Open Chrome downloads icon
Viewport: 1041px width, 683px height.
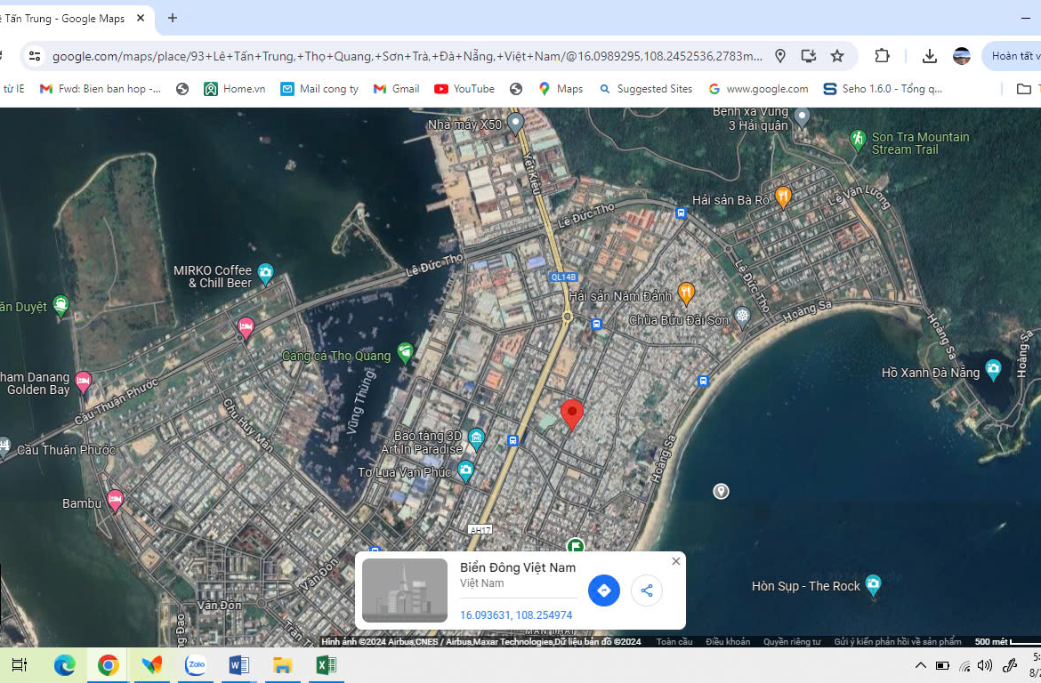[929, 56]
